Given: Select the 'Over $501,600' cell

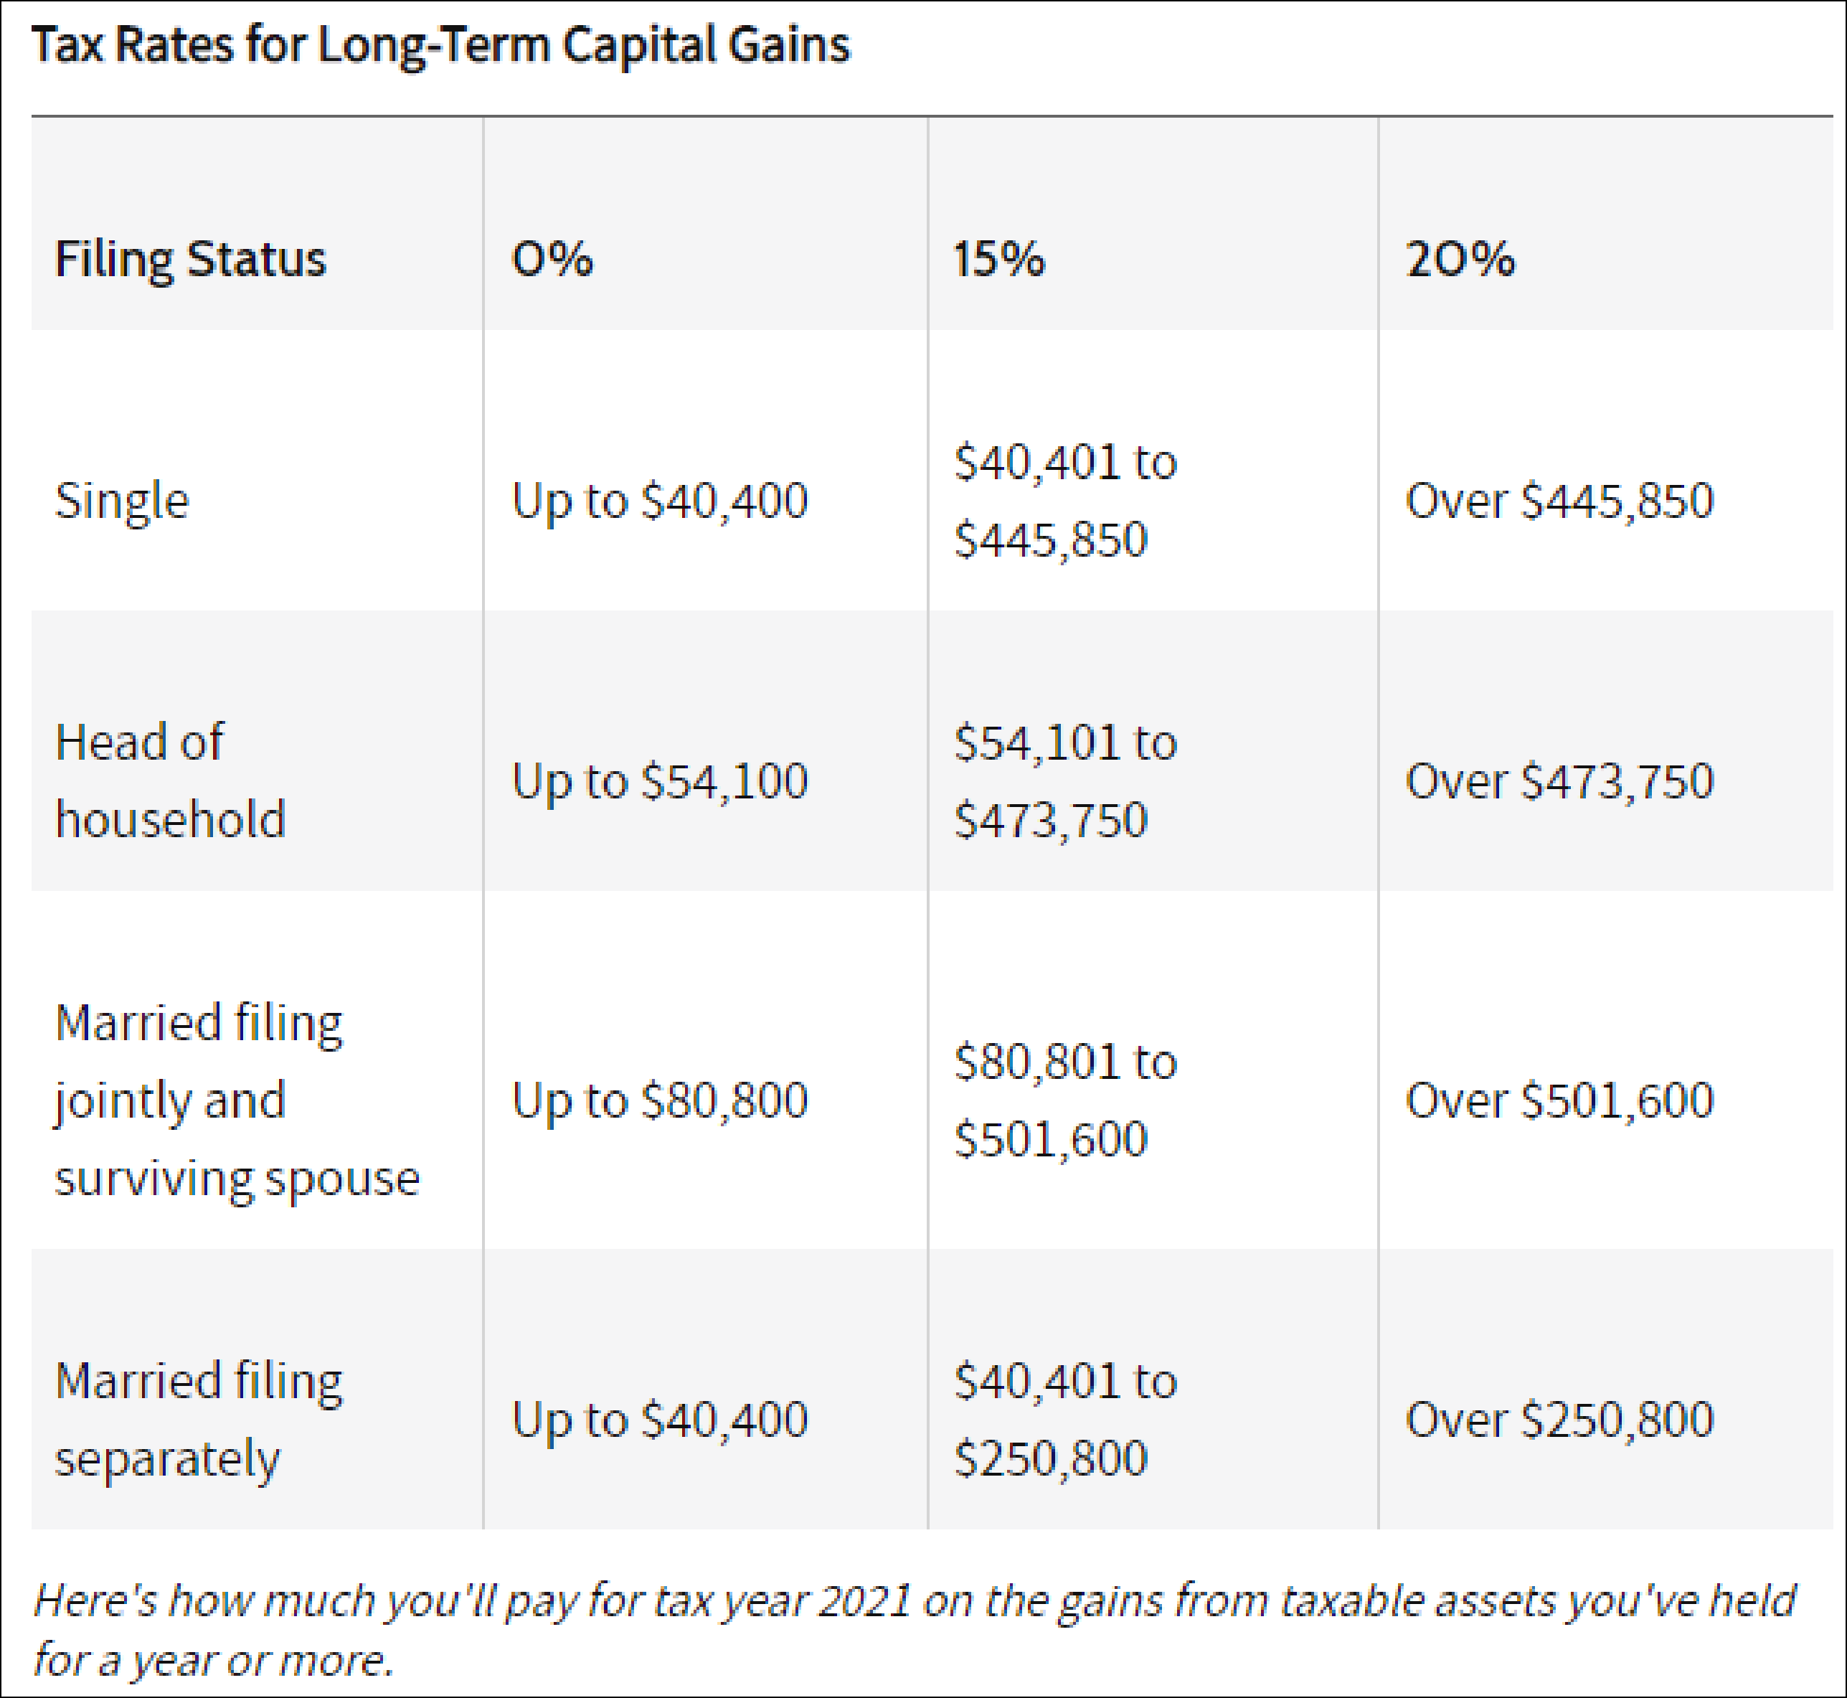Looking at the screenshot, I should tap(1559, 1100).
